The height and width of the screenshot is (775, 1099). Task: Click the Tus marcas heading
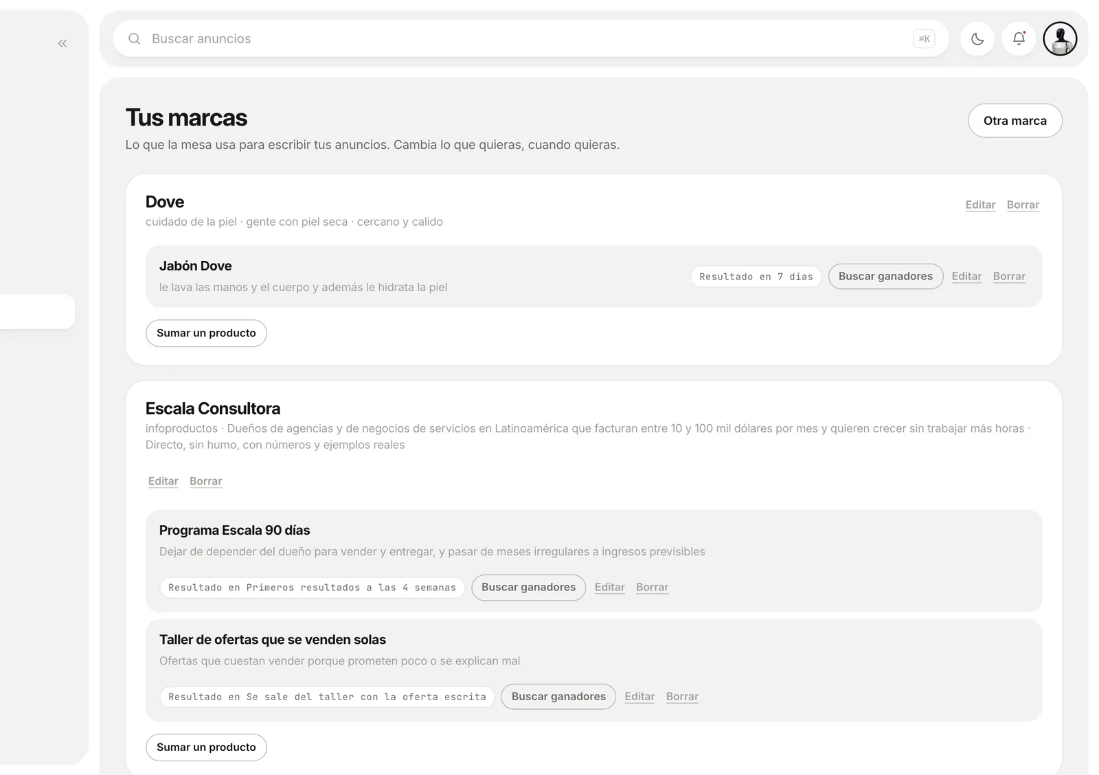186,117
